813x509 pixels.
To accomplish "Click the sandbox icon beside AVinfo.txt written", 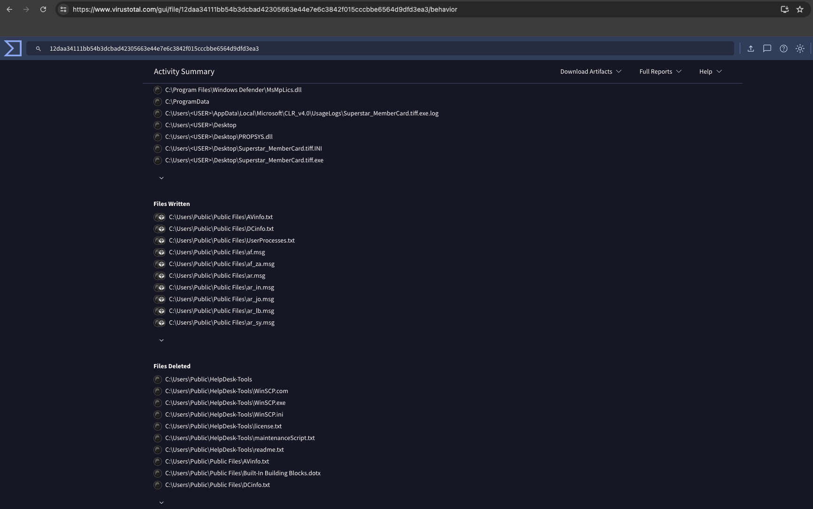I will click(160, 217).
